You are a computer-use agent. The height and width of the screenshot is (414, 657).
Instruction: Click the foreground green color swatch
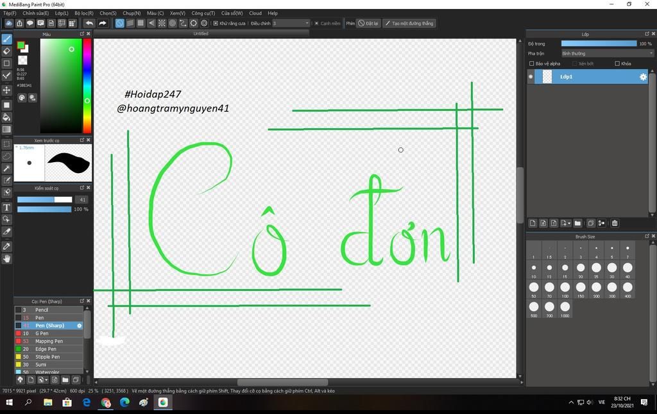(x=21, y=46)
